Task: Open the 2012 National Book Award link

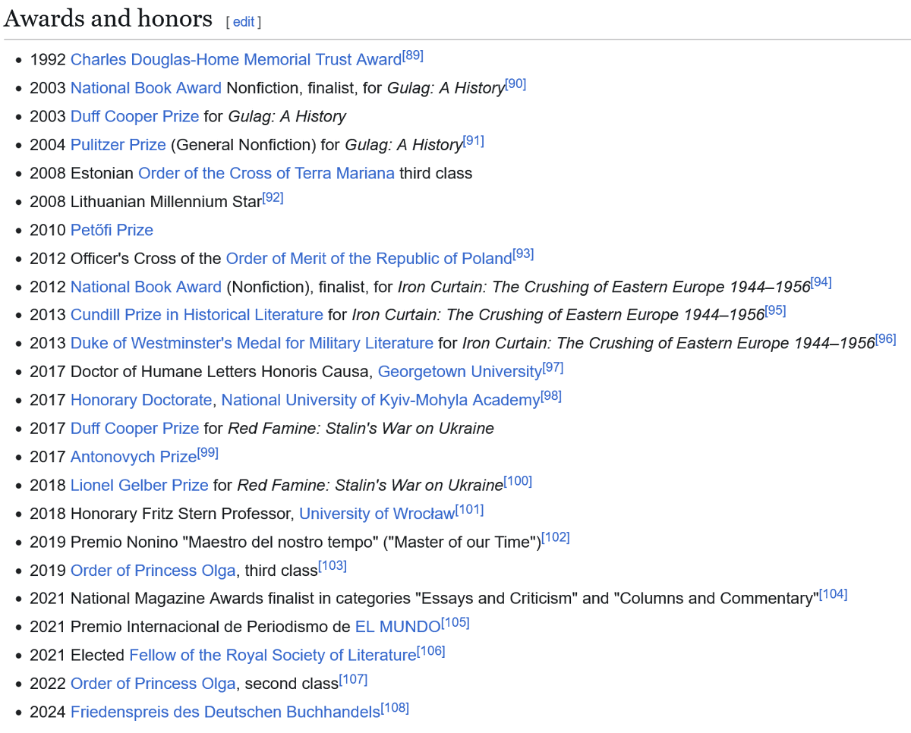Action: (146, 287)
